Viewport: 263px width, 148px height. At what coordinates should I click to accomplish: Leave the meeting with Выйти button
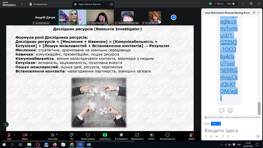(192, 135)
